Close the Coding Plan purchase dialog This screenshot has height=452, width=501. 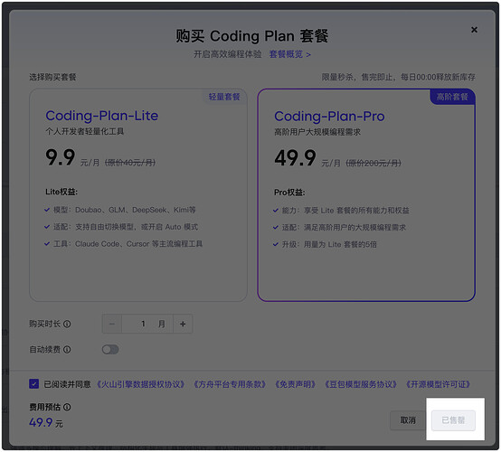(x=474, y=30)
